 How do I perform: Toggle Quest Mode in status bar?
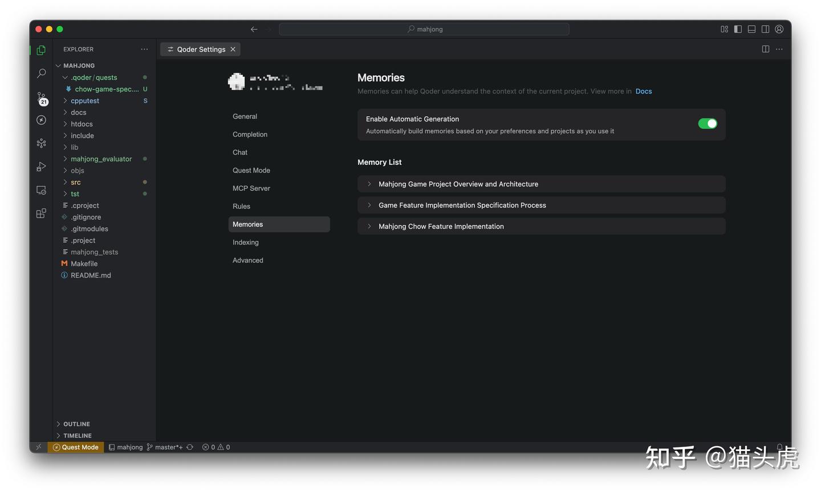click(x=76, y=448)
